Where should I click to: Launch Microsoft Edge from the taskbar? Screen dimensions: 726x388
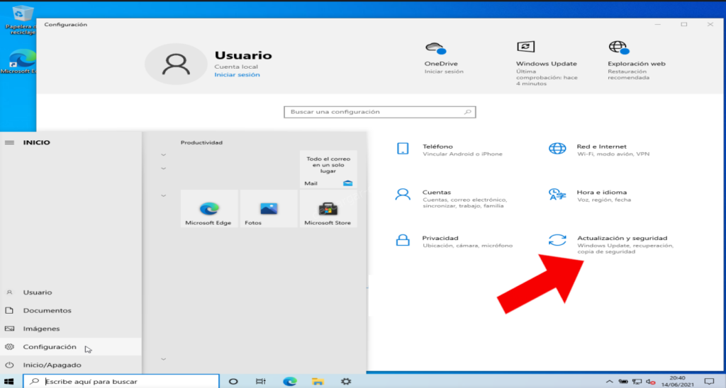coord(290,382)
